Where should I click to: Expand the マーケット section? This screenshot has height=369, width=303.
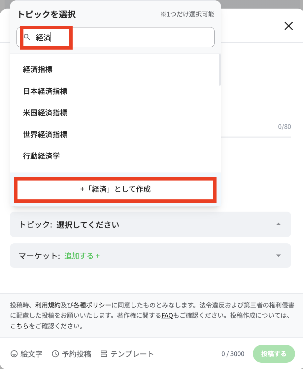[x=278, y=256]
